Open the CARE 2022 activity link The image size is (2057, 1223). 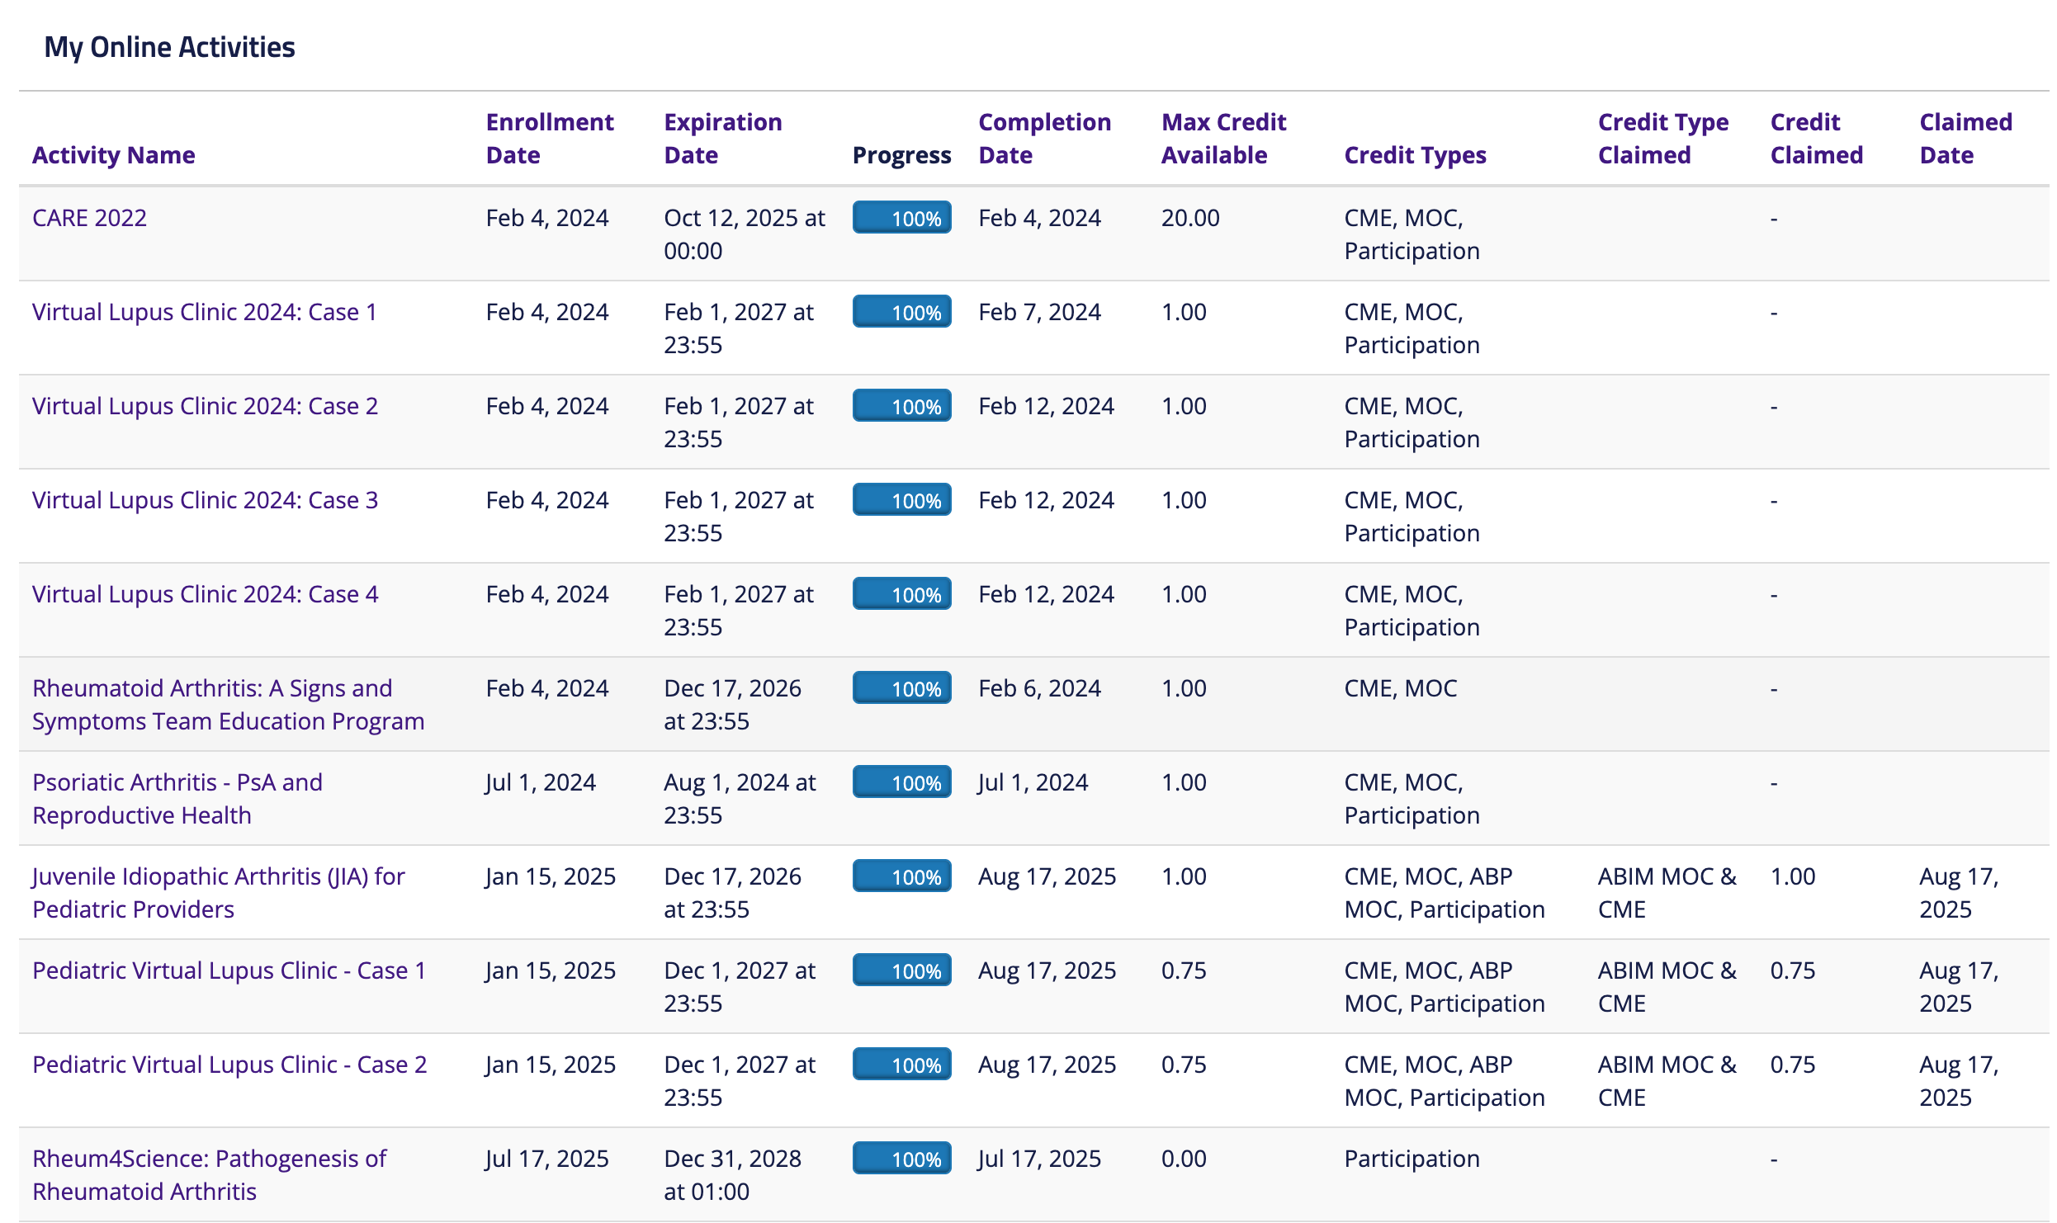(x=89, y=218)
